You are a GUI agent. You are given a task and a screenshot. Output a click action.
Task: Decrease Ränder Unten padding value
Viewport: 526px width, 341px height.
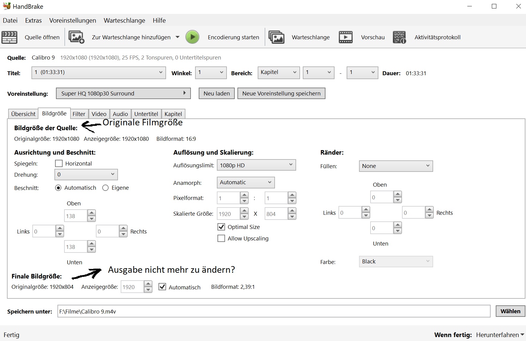coord(398,231)
